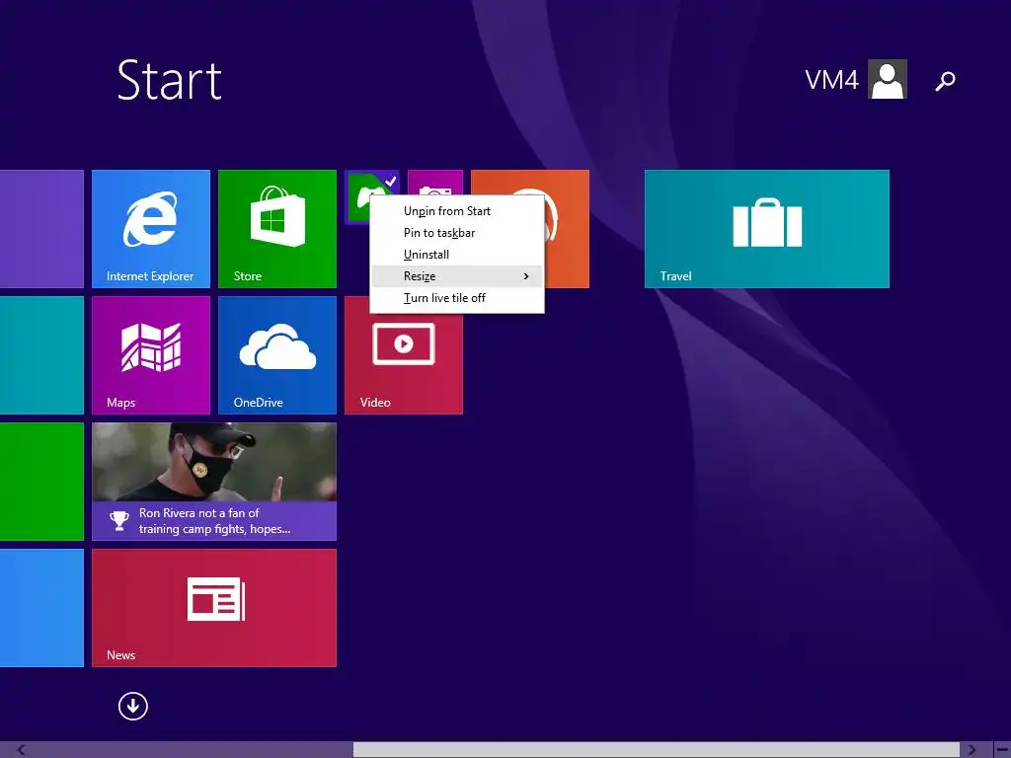Click the VM4 user name

[x=831, y=80]
